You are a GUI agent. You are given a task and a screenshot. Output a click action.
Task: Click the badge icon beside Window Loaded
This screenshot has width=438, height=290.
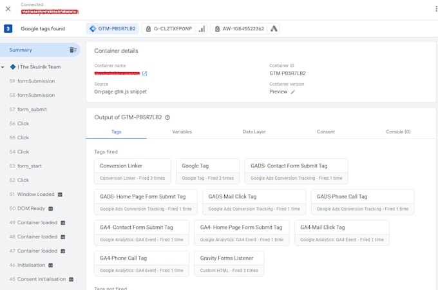pos(60,195)
